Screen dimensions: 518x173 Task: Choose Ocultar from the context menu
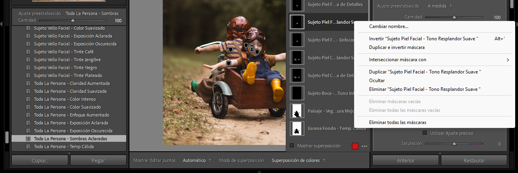click(377, 81)
